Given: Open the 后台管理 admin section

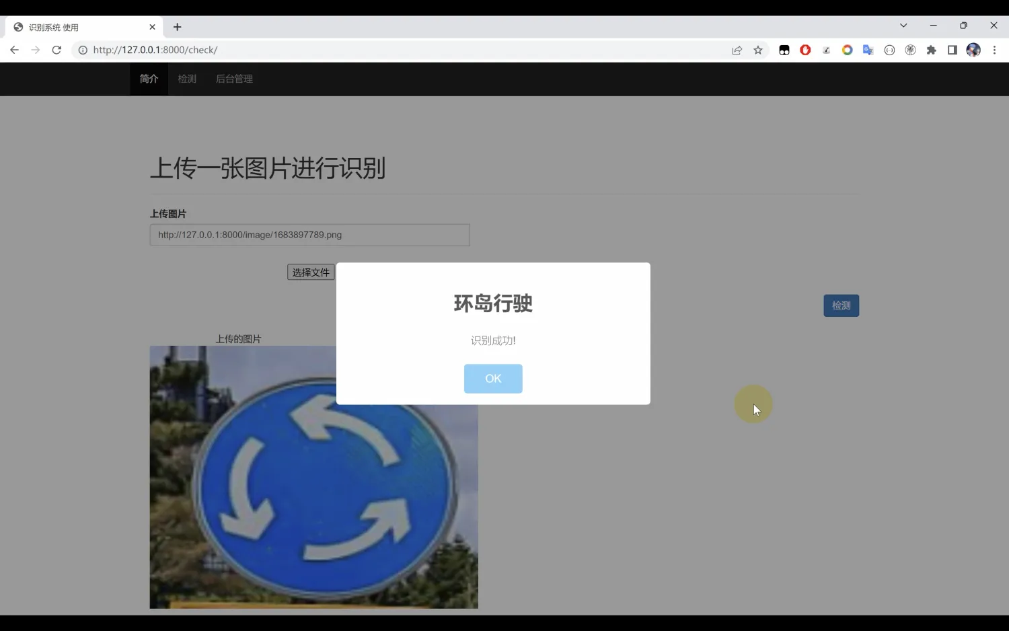Looking at the screenshot, I should click(x=234, y=79).
